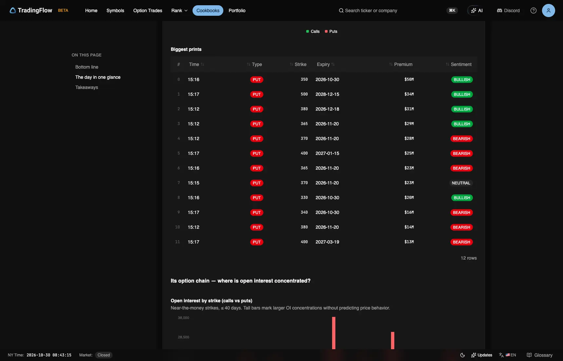The height and width of the screenshot is (361, 563).
Task: Open the Updates sparkle icon
Action: click(474, 355)
